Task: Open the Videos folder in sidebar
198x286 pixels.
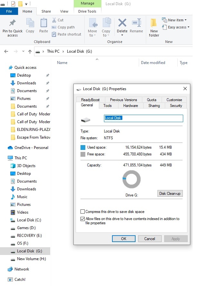Action: click(19, 212)
